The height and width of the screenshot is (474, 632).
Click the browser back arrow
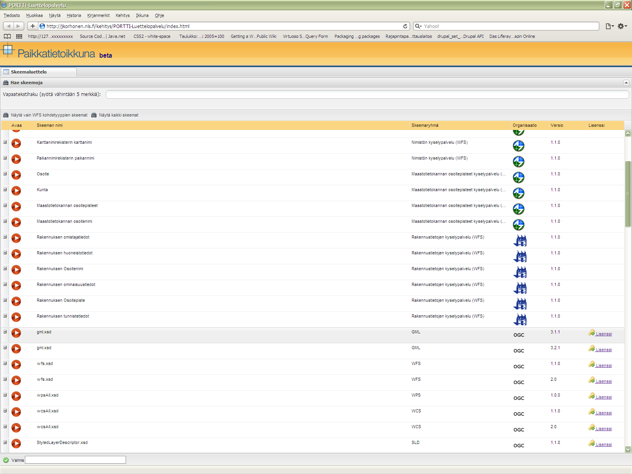9,26
